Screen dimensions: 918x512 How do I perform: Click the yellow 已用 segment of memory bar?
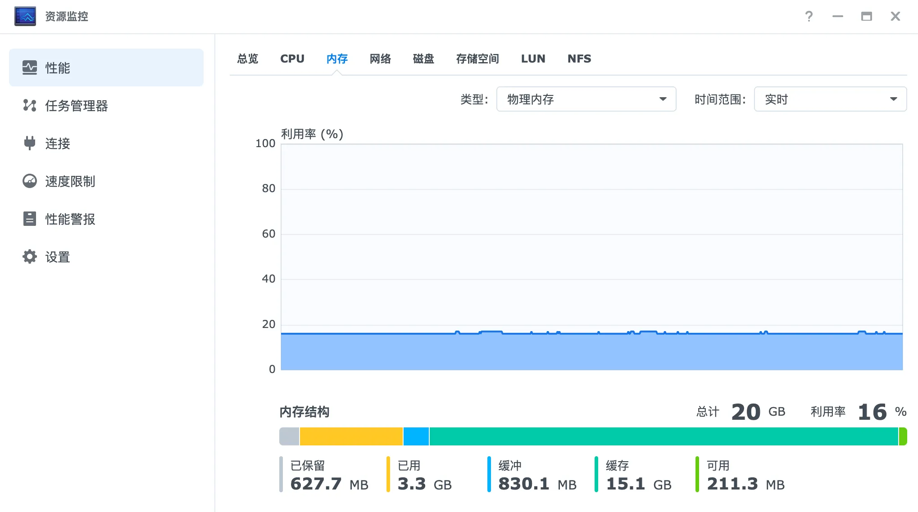click(x=351, y=436)
